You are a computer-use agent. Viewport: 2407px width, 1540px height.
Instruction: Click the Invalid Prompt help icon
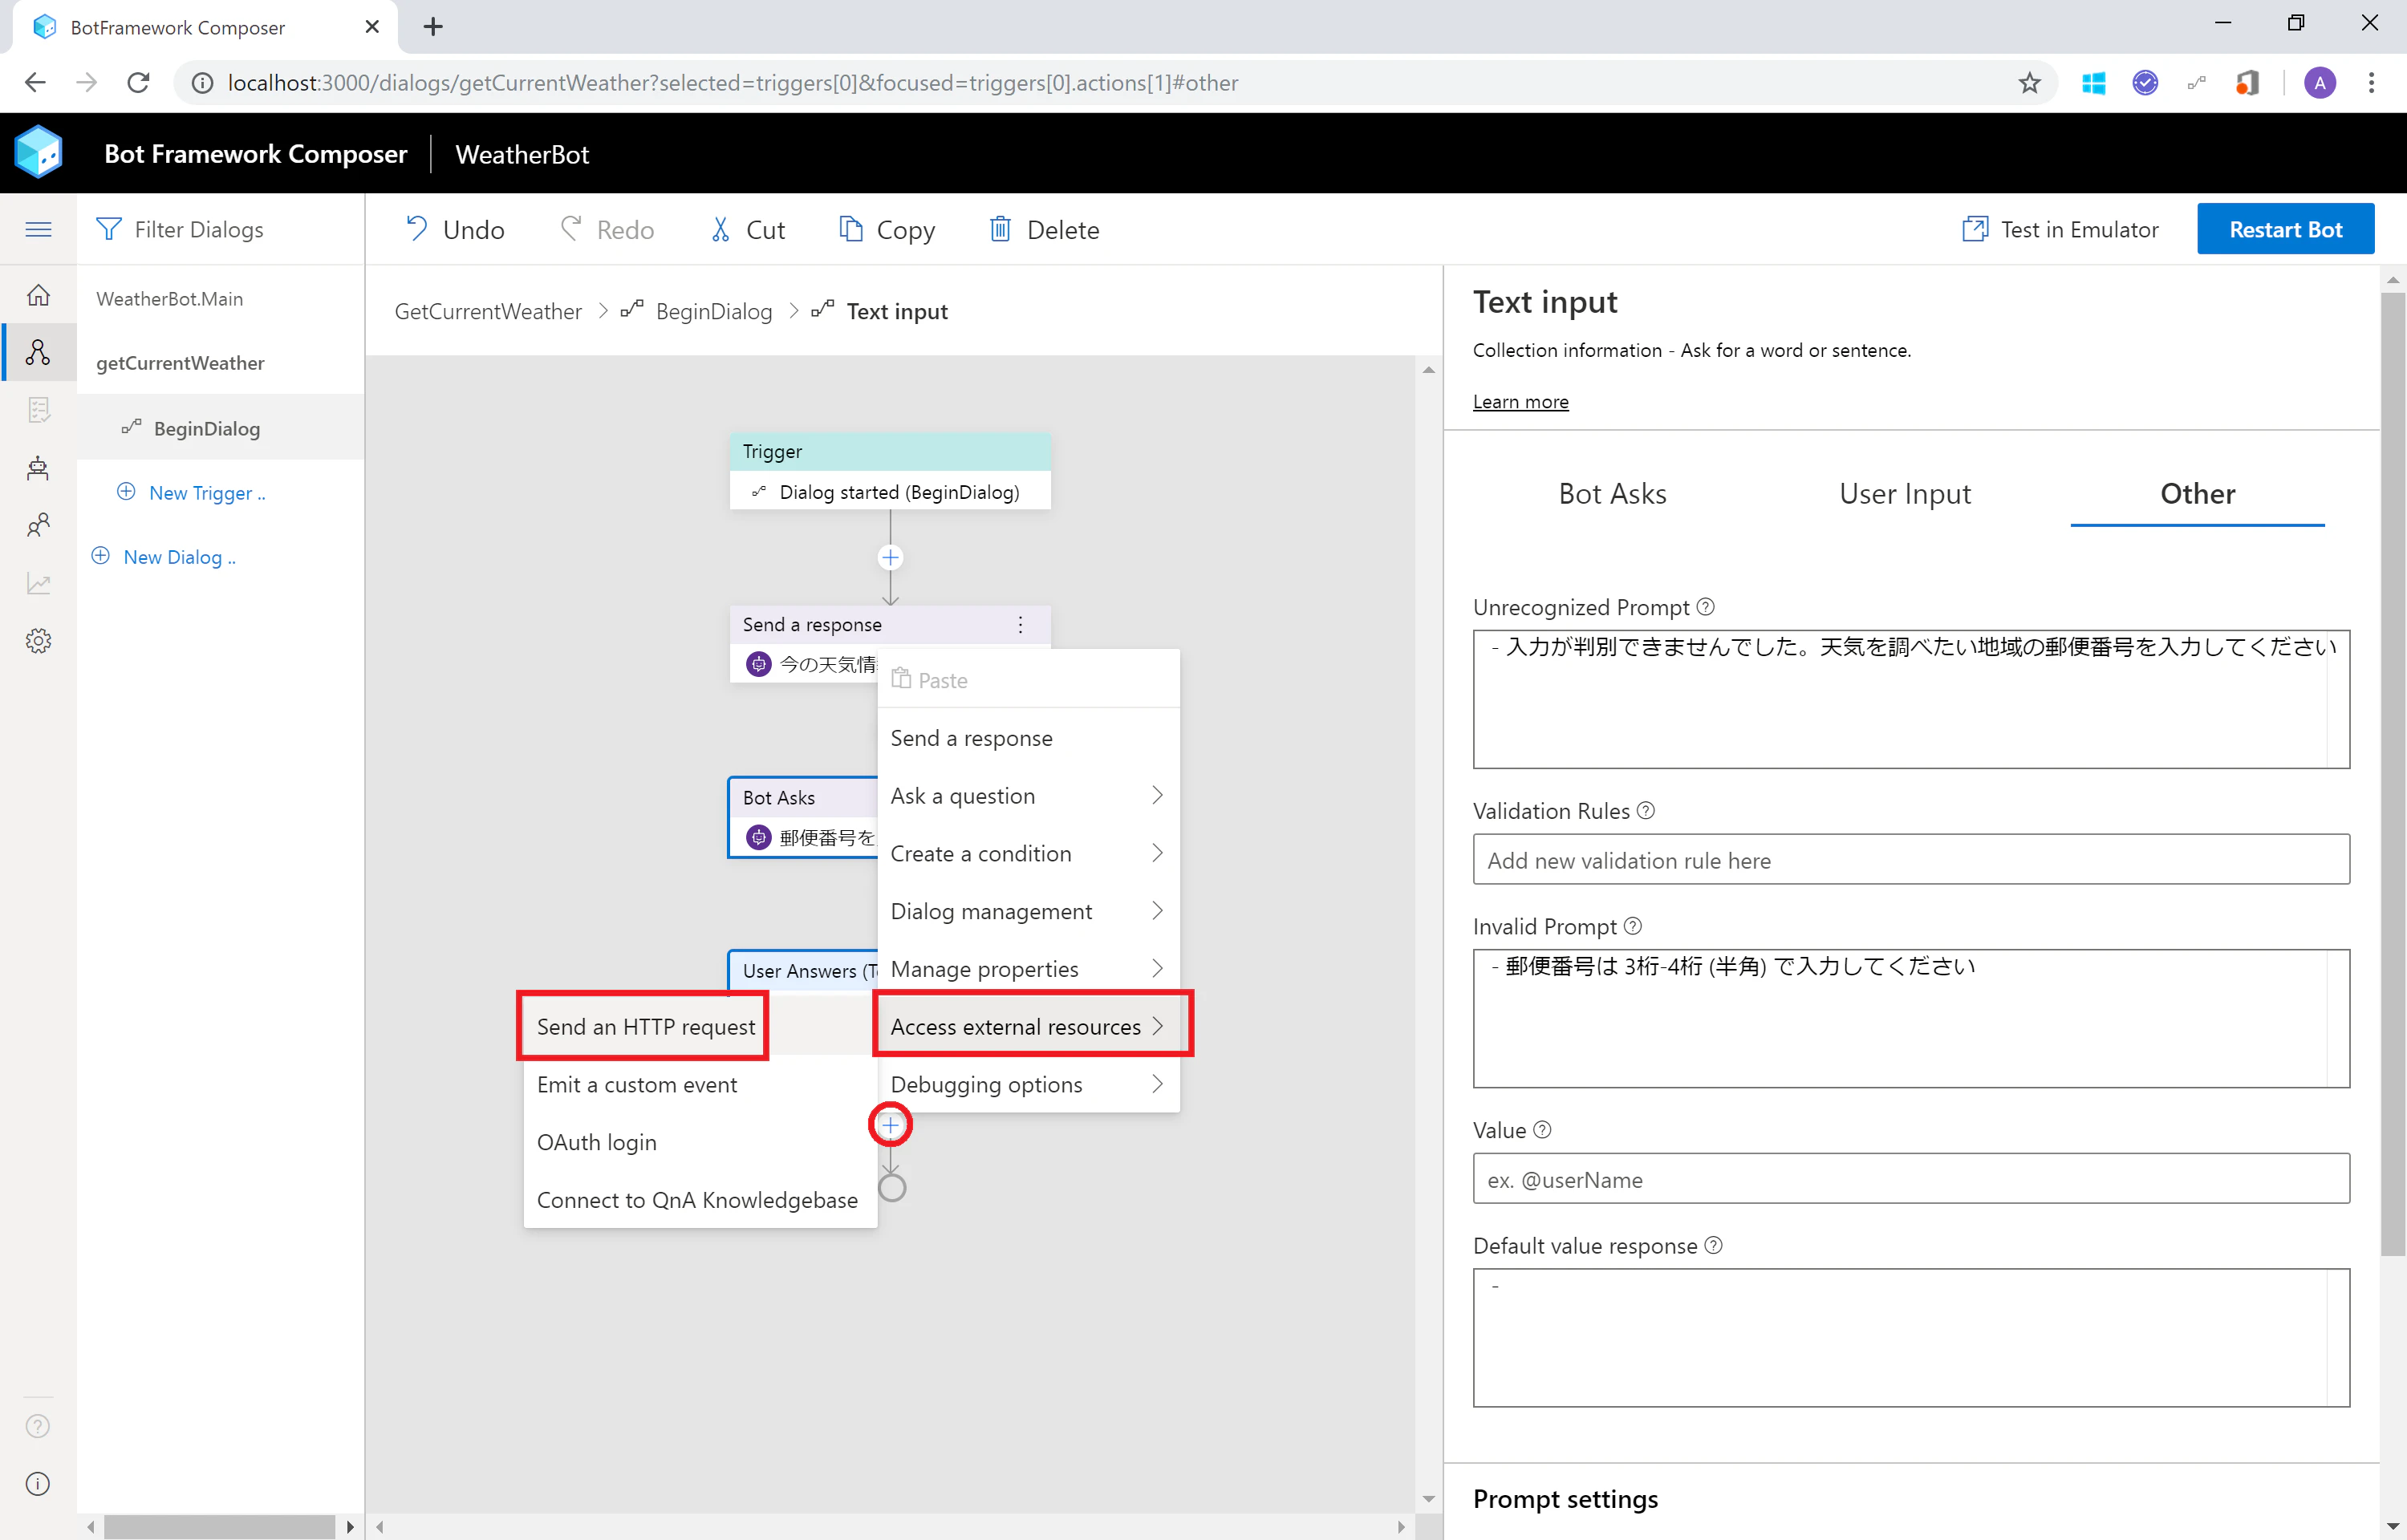(x=1633, y=926)
